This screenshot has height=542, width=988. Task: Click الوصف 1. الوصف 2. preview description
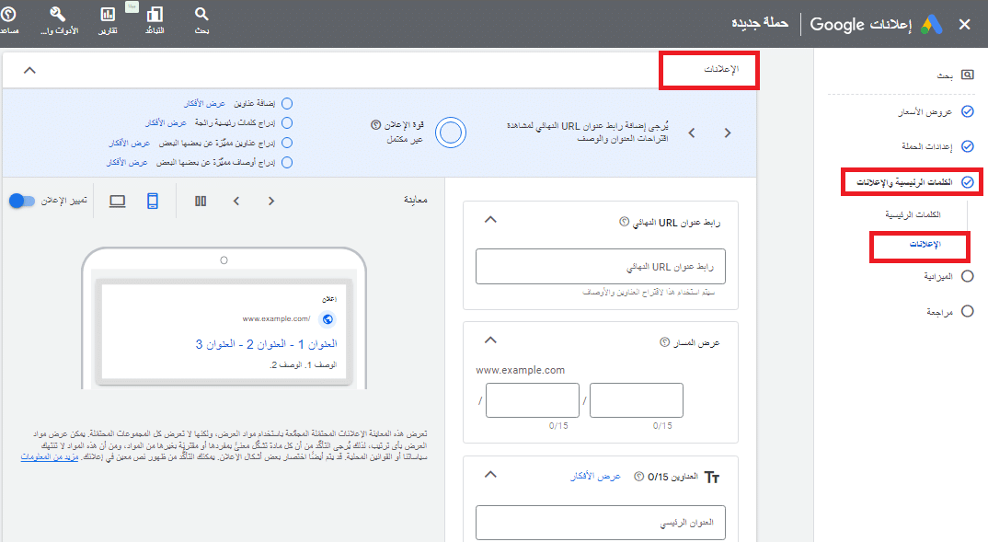[303, 365]
